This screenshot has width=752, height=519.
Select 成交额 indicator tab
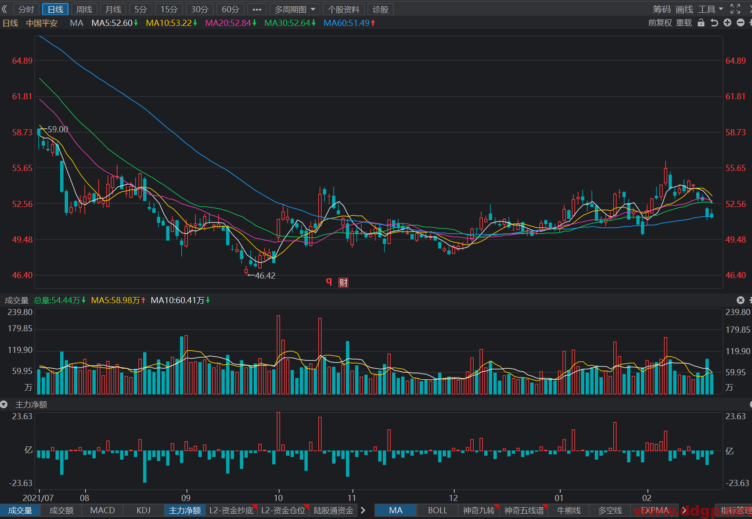coord(61,510)
